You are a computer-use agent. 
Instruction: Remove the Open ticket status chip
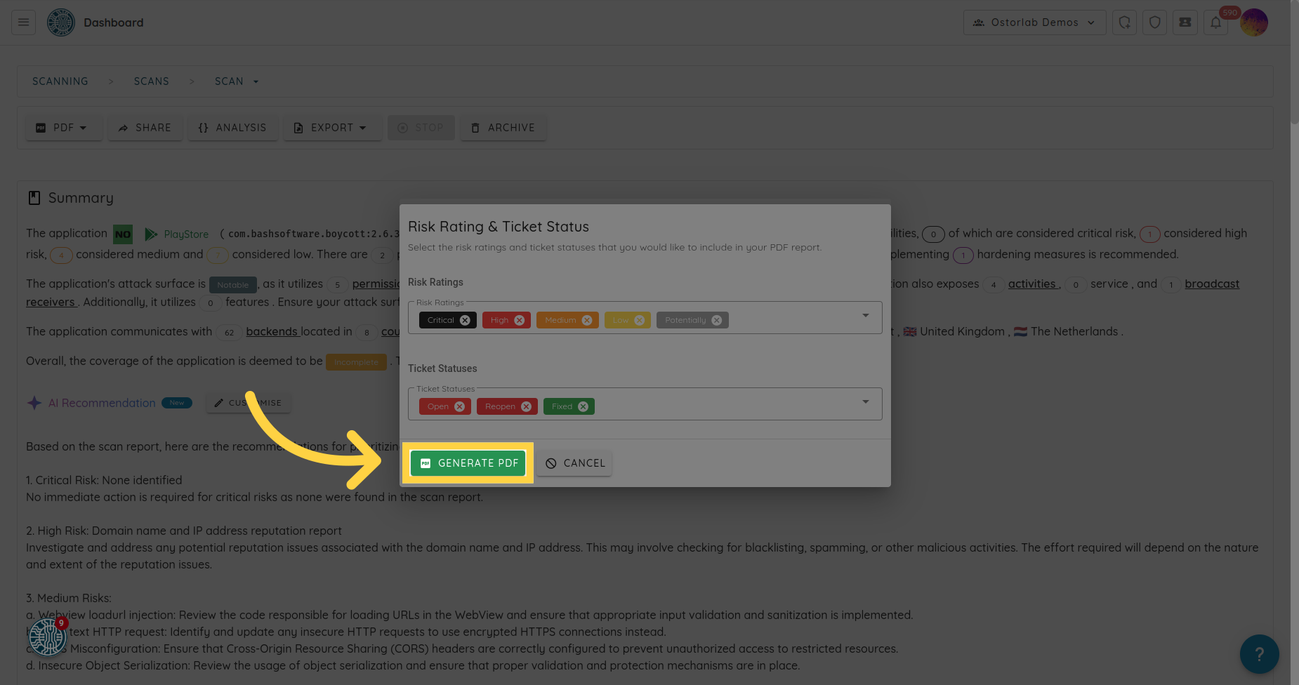(459, 406)
